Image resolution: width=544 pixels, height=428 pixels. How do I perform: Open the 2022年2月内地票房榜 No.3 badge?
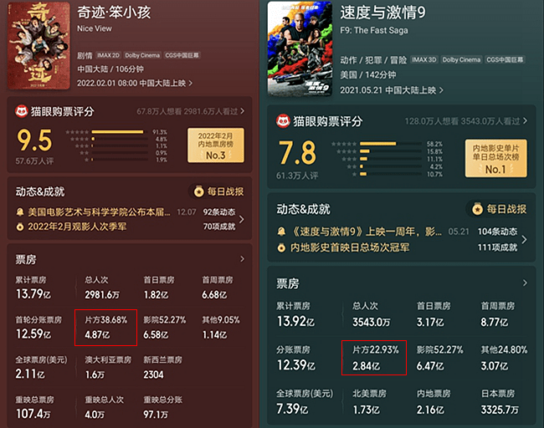click(x=216, y=145)
